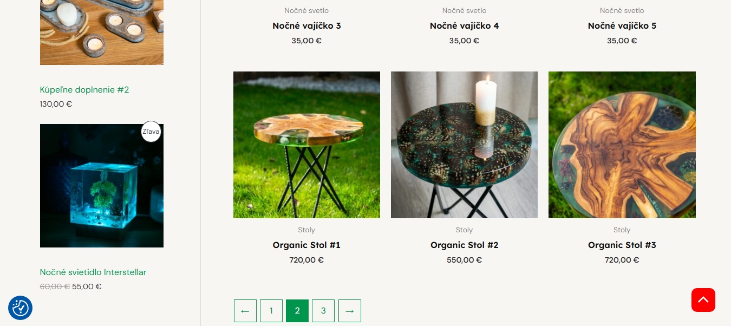Viewport: 731px width, 326px height.
Task: Open Nočné vajíčko 3 product link
Action: click(306, 25)
